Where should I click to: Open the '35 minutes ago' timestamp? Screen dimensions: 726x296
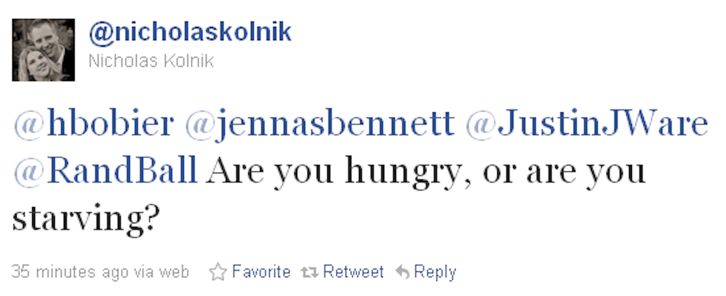70,272
